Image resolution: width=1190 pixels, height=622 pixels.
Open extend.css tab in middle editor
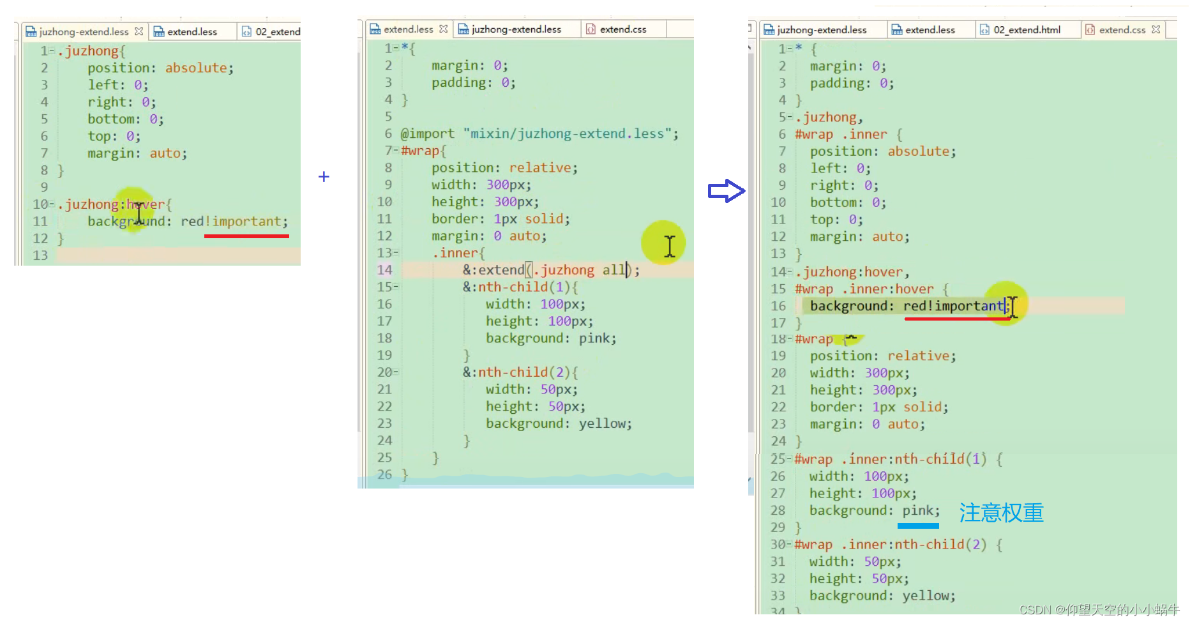(623, 29)
